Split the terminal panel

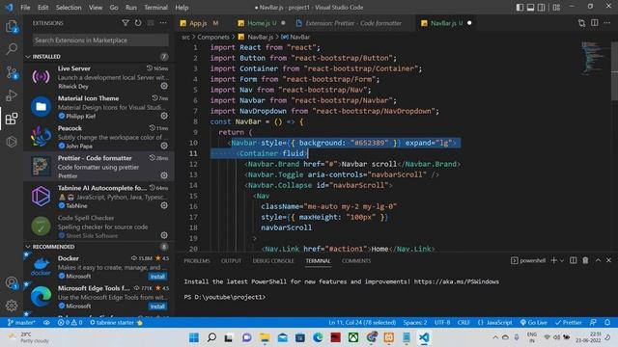tap(573, 260)
